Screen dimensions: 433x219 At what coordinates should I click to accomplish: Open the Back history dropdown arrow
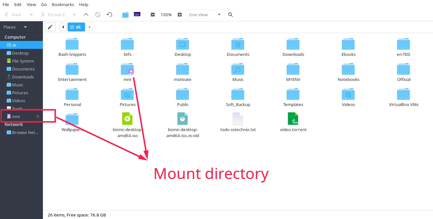point(31,15)
